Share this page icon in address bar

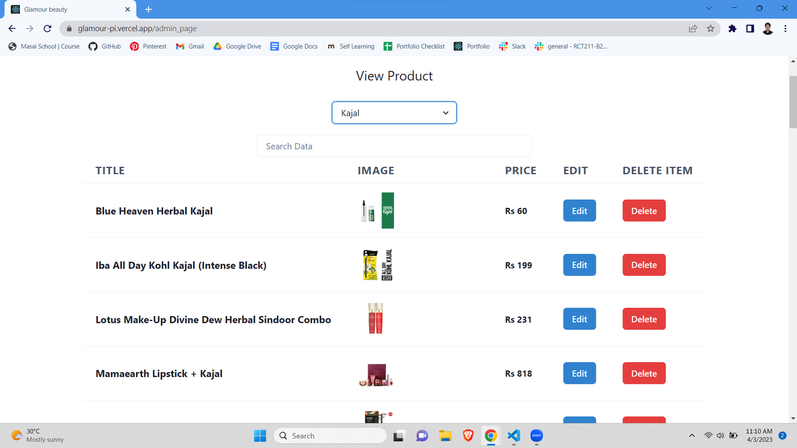coord(692,29)
